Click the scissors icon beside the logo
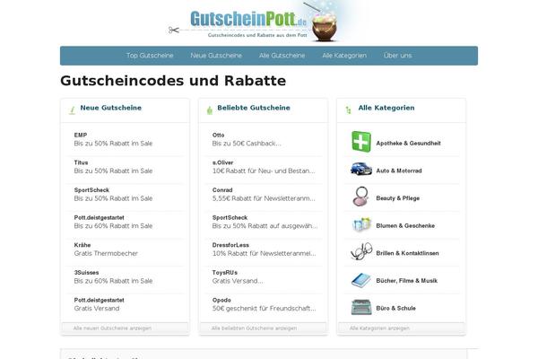This screenshot has width=538, height=359. (x=174, y=31)
